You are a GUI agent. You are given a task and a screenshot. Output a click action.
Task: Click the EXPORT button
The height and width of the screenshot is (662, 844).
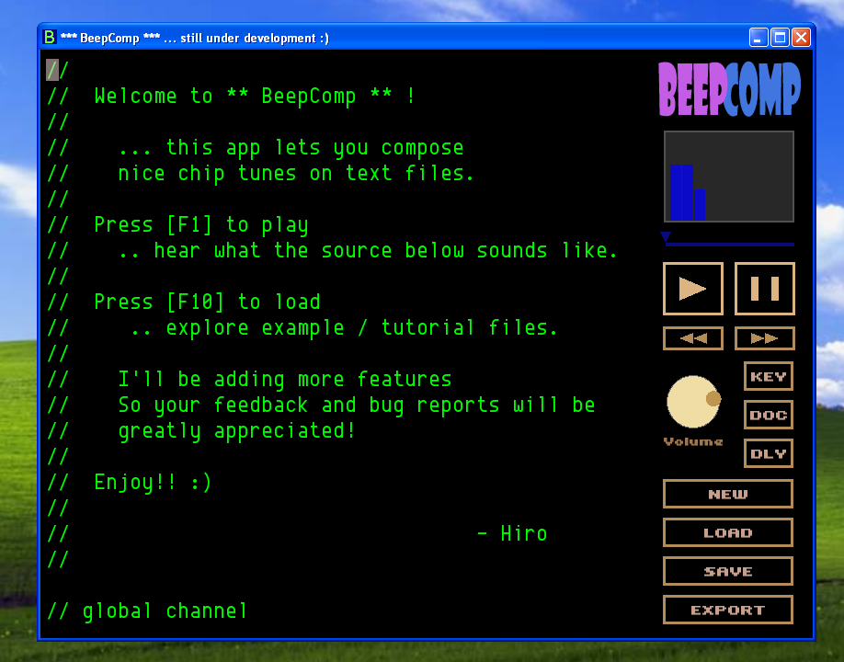728,611
